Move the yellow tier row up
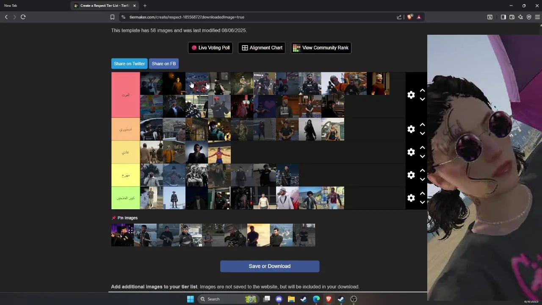 (422, 171)
